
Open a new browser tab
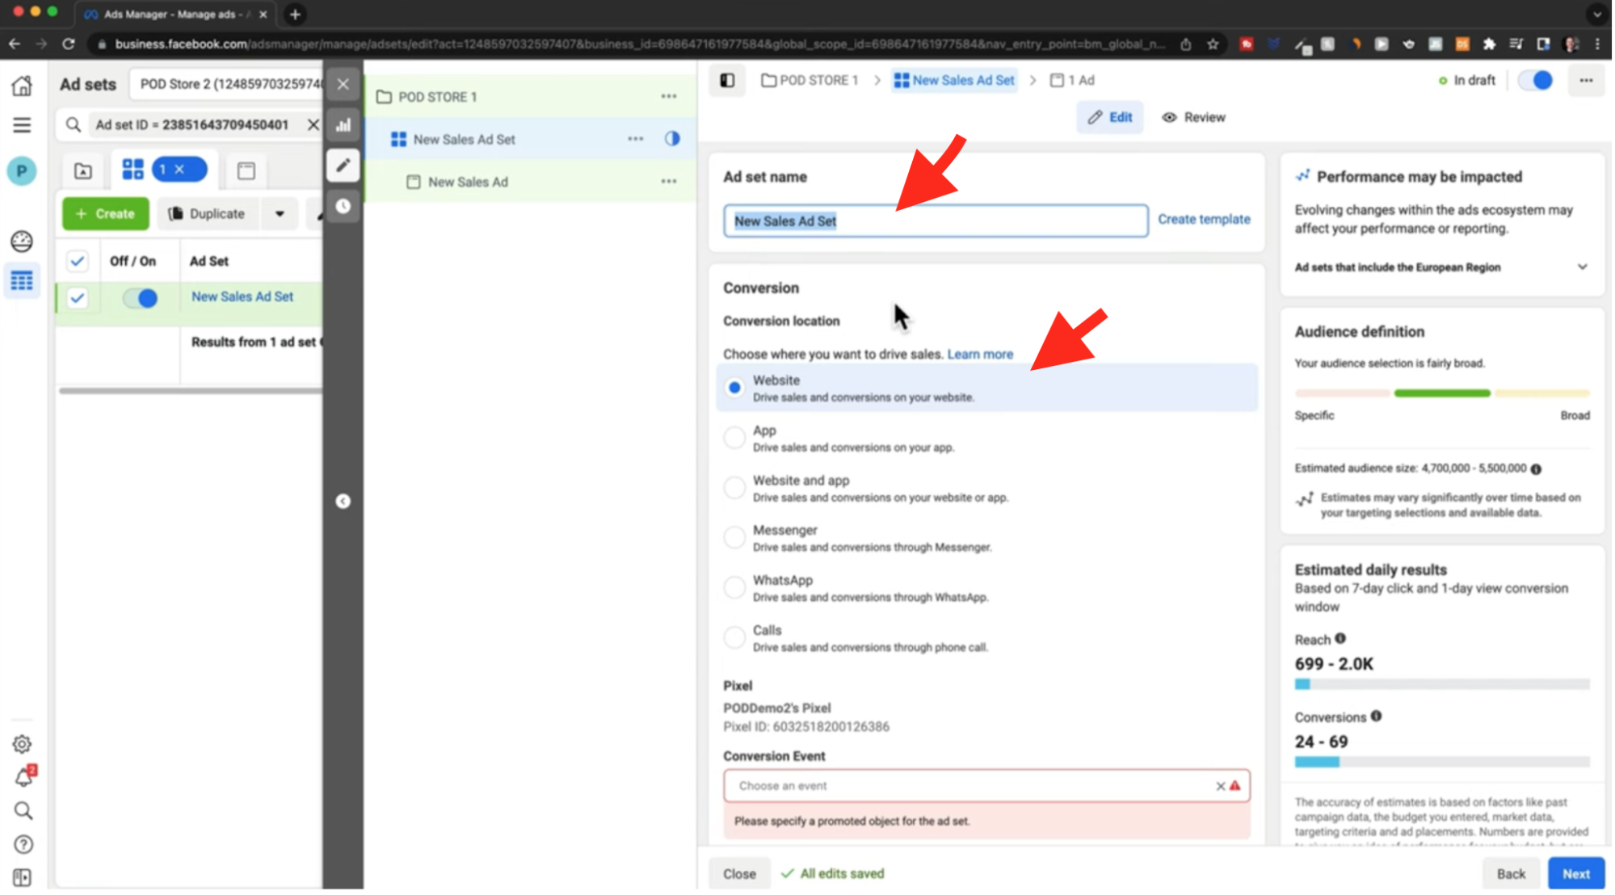point(295,14)
